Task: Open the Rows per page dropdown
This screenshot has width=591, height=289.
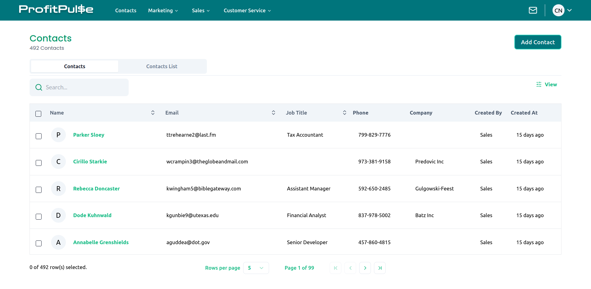Action: point(256,268)
